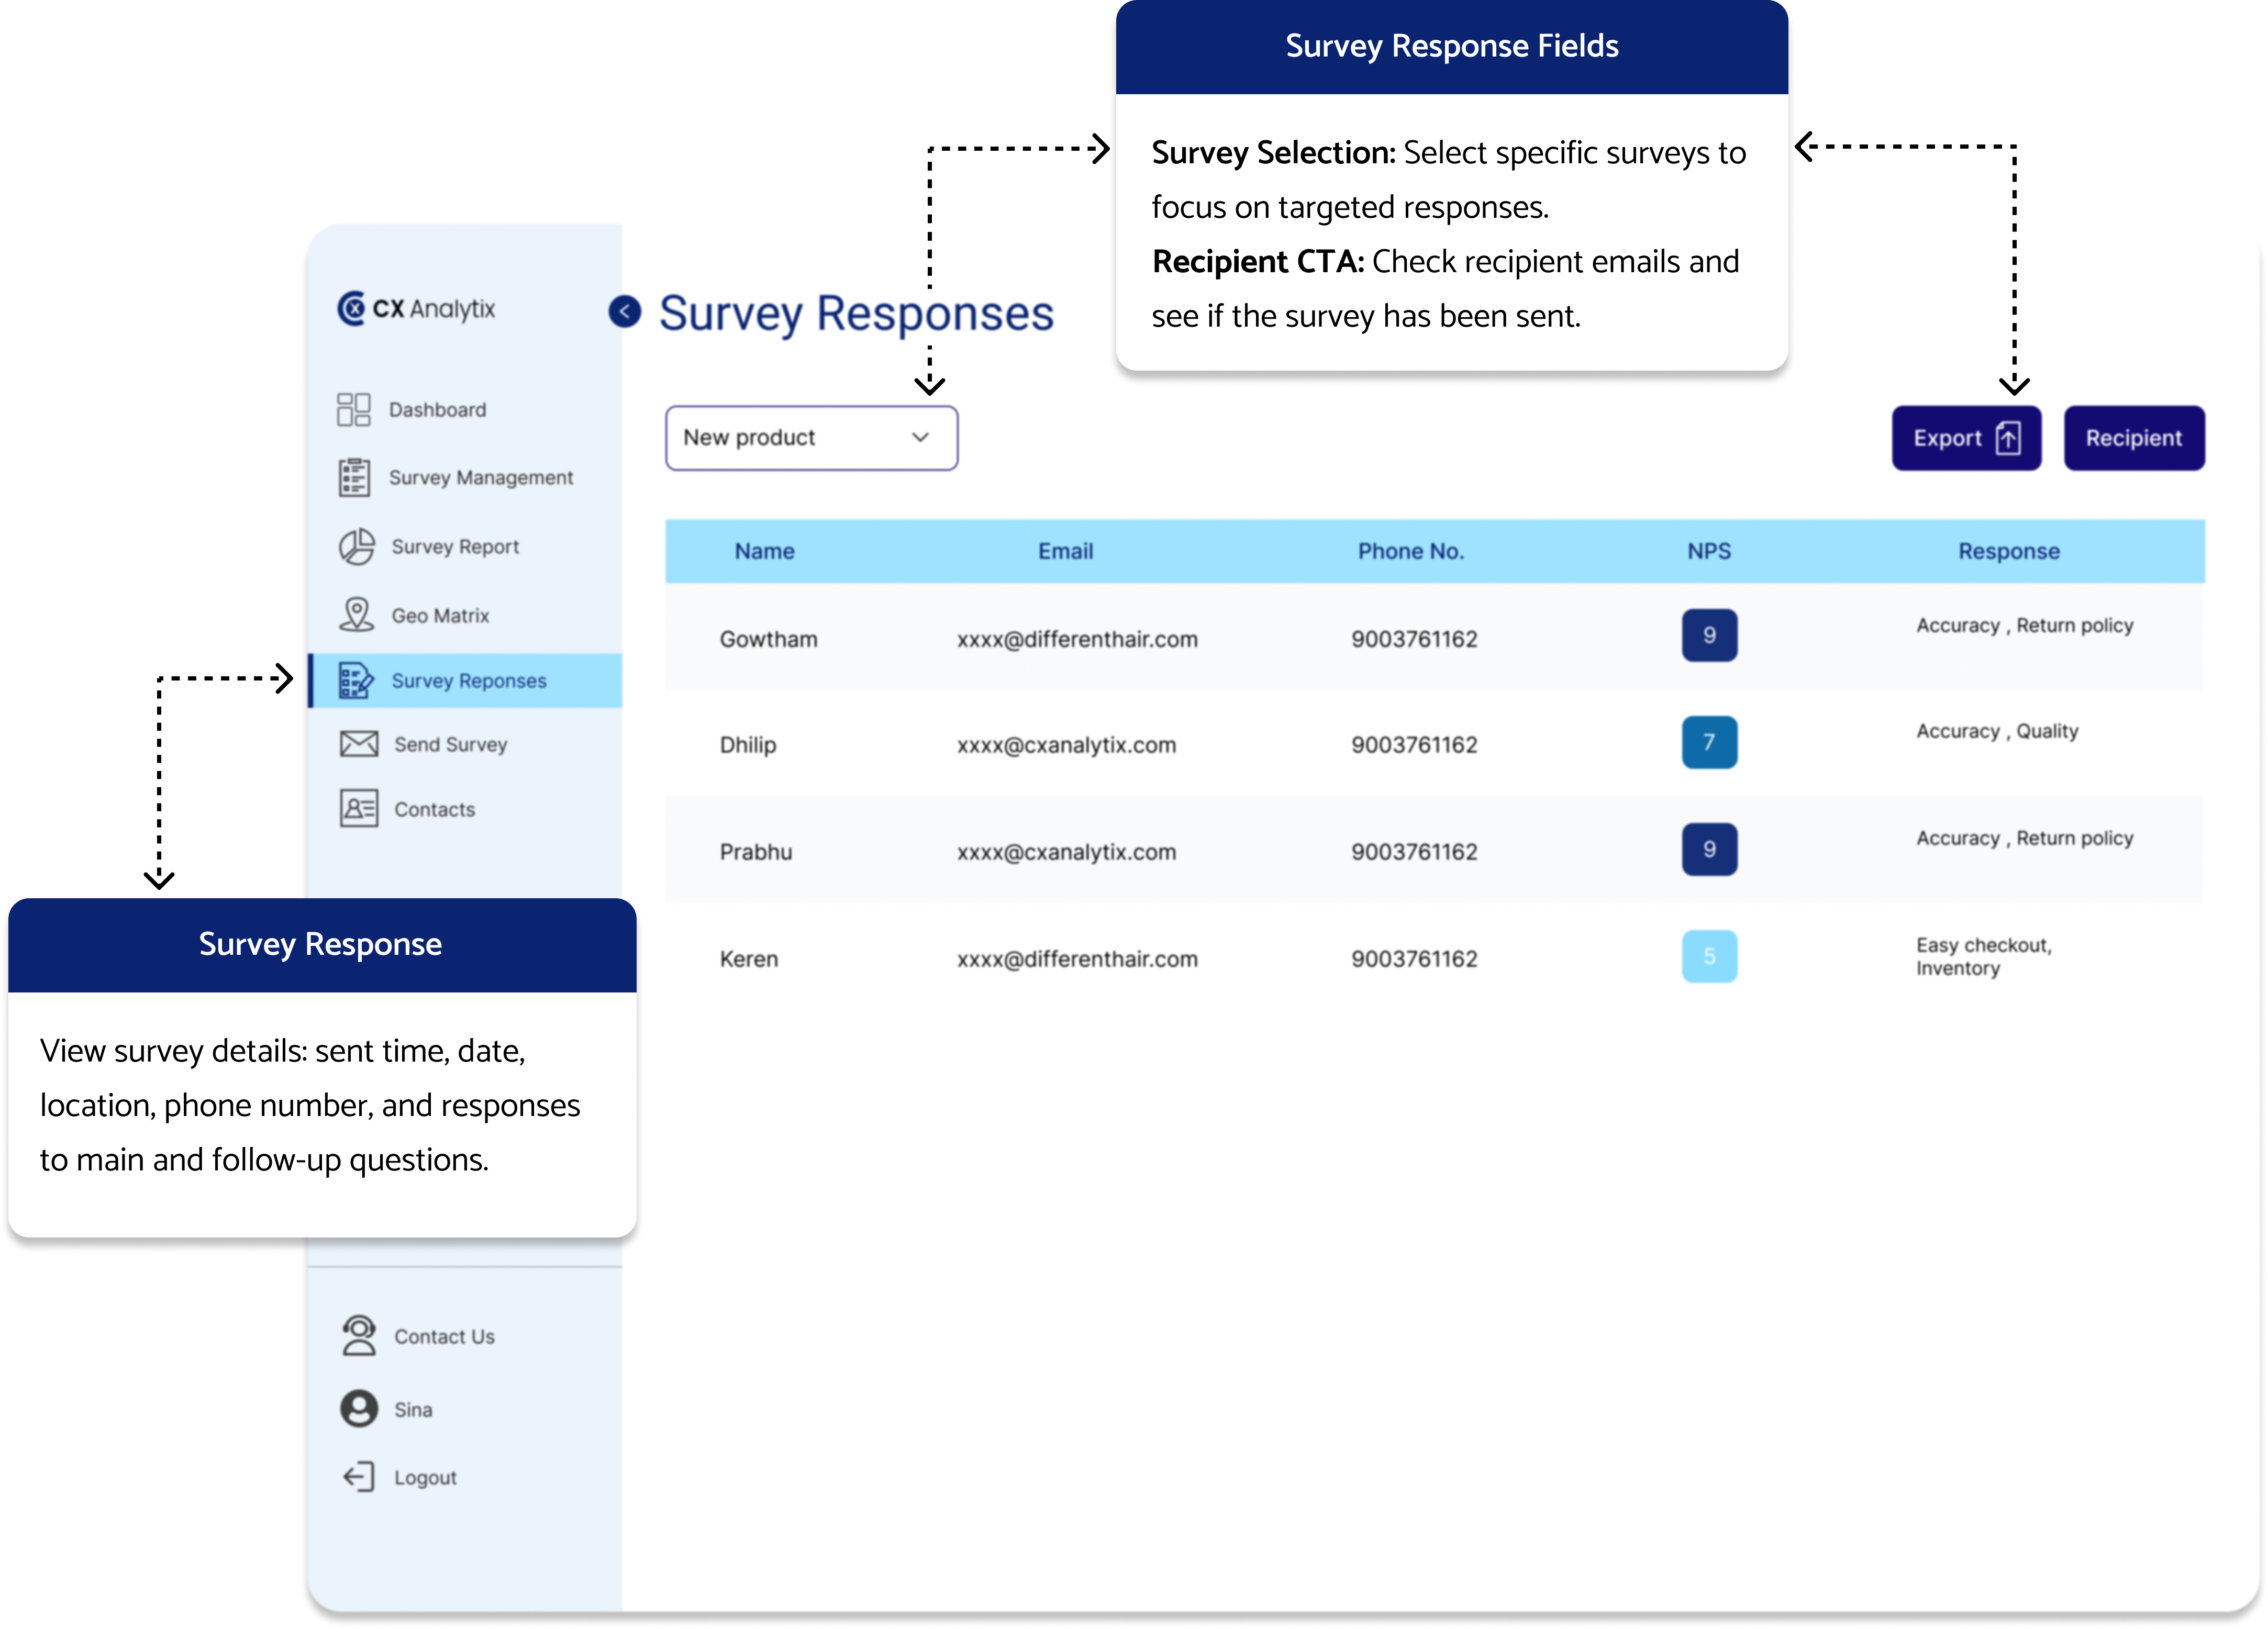Click the Send Survey envelope icon
This screenshot has height=1629, width=2268.
tap(358, 744)
